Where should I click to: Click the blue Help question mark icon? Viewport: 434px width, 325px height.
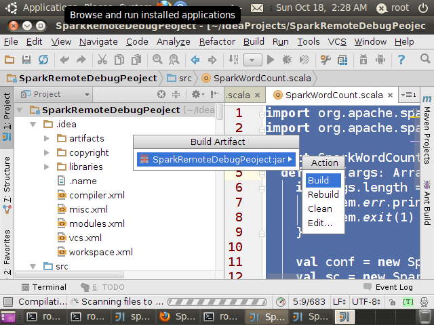click(x=401, y=60)
